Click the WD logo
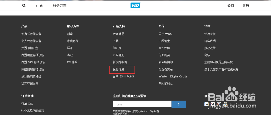 (x=135, y=5)
